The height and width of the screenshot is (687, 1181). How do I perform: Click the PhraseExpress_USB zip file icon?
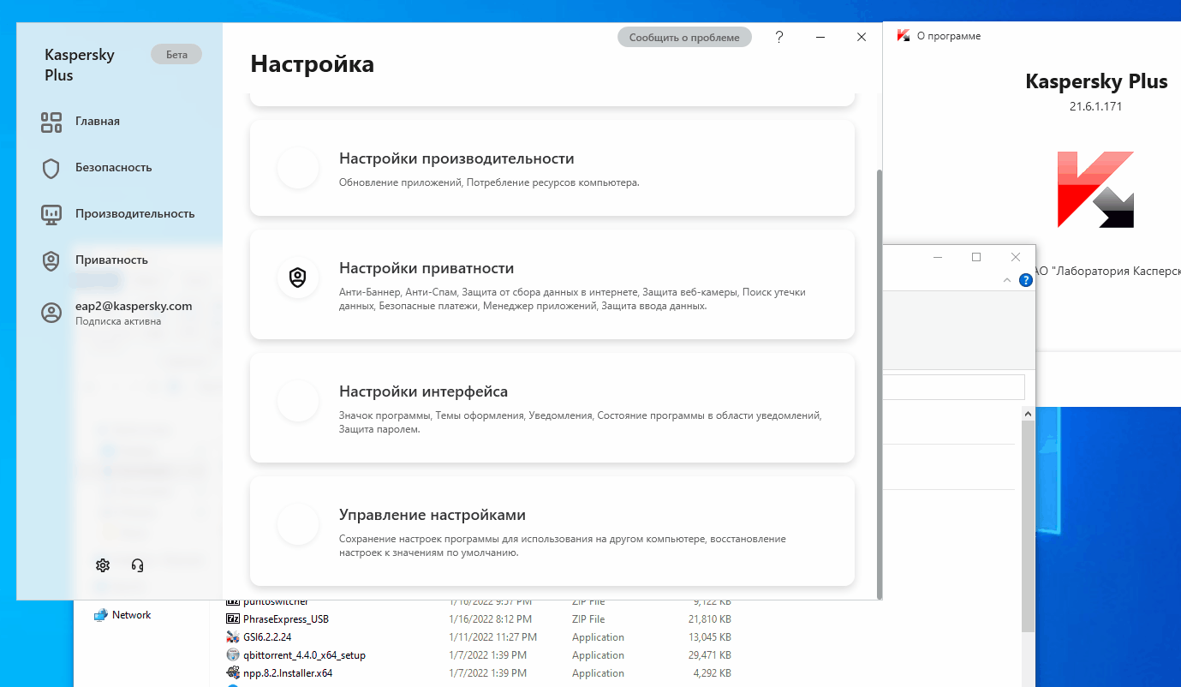(232, 619)
